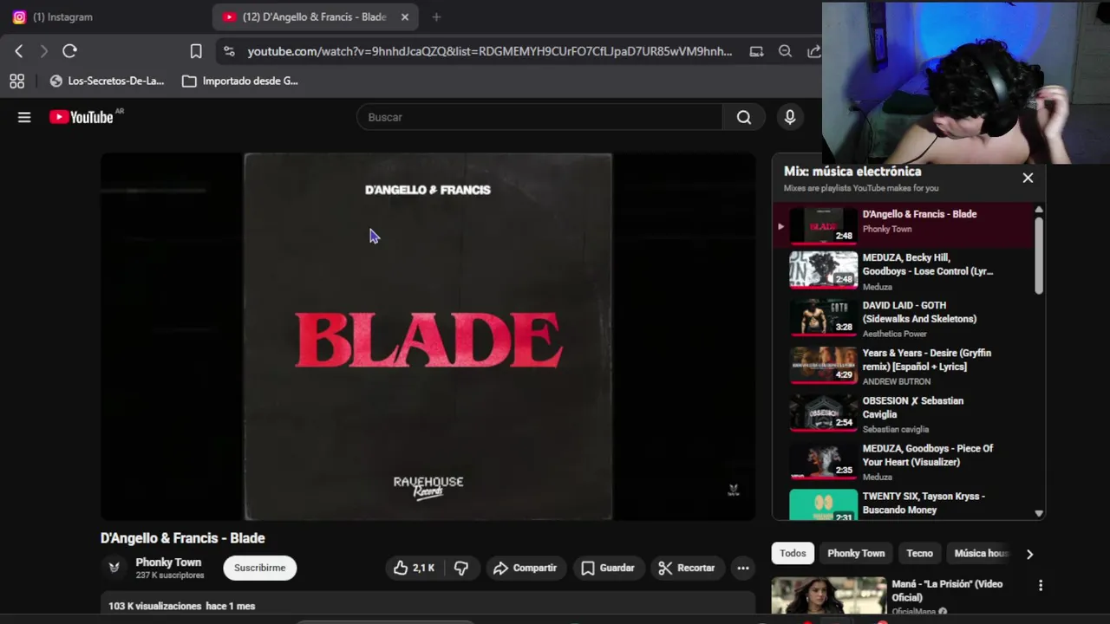The image size is (1110, 624).
Task: Click the zoom magnifier in address bar
Action: 785,51
